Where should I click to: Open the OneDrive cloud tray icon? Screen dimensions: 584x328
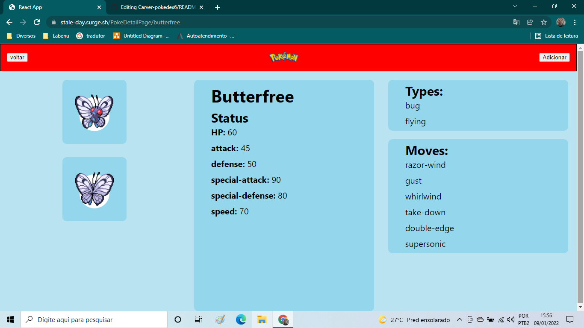[480, 319]
